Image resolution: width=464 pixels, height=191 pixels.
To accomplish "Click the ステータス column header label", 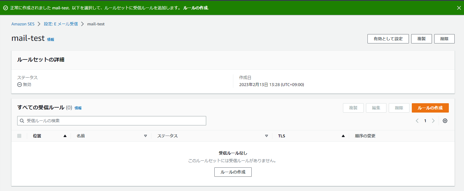I will click(167, 136).
